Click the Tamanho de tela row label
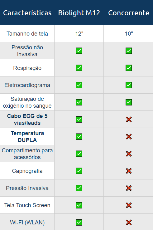This screenshot has width=153, height=230. pyautogui.click(x=27, y=34)
